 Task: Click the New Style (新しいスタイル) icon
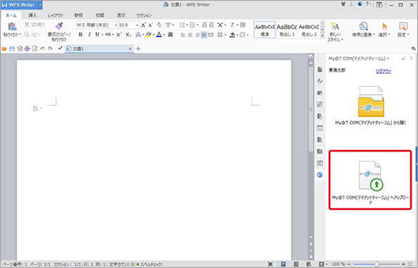(335, 27)
